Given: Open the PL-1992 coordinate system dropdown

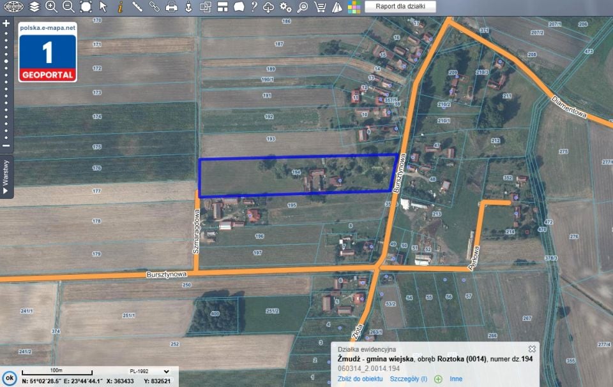Looking at the screenshot, I should pyautogui.click(x=149, y=371).
